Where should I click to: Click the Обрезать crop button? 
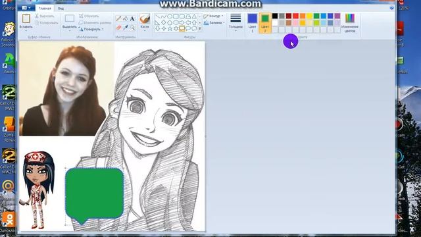pyautogui.click(x=89, y=16)
